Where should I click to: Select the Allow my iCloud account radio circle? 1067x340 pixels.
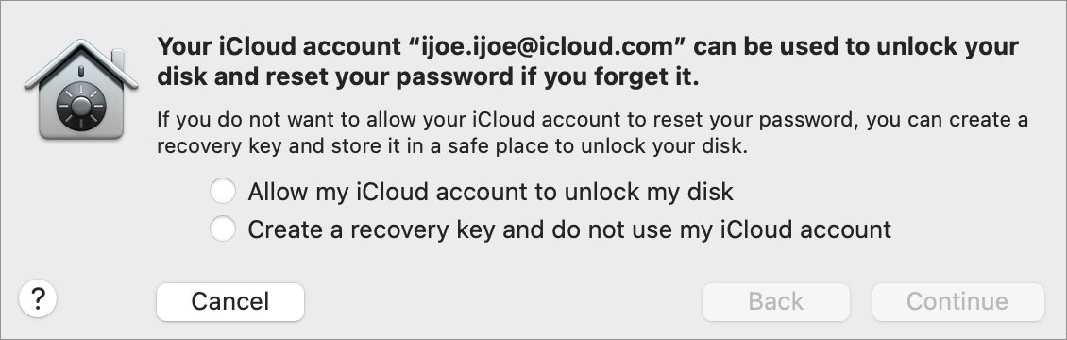click(223, 191)
